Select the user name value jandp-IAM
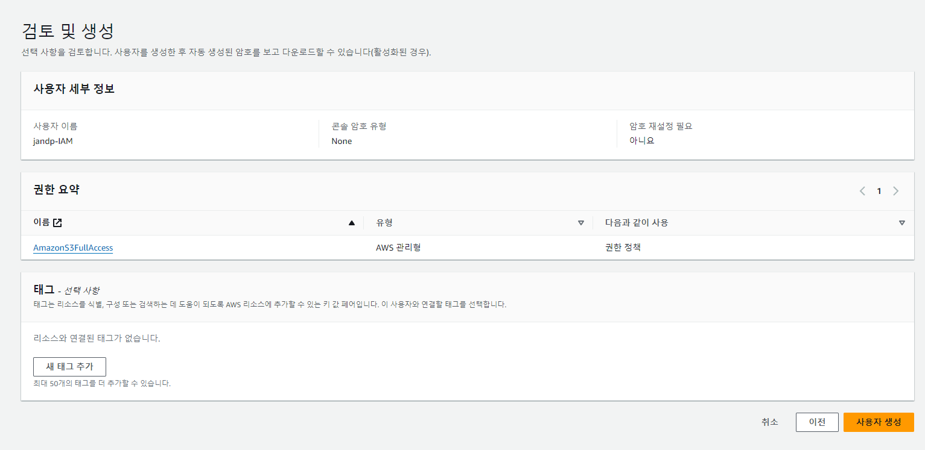Image resolution: width=925 pixels, height=450 pixels. click(53, 141)
